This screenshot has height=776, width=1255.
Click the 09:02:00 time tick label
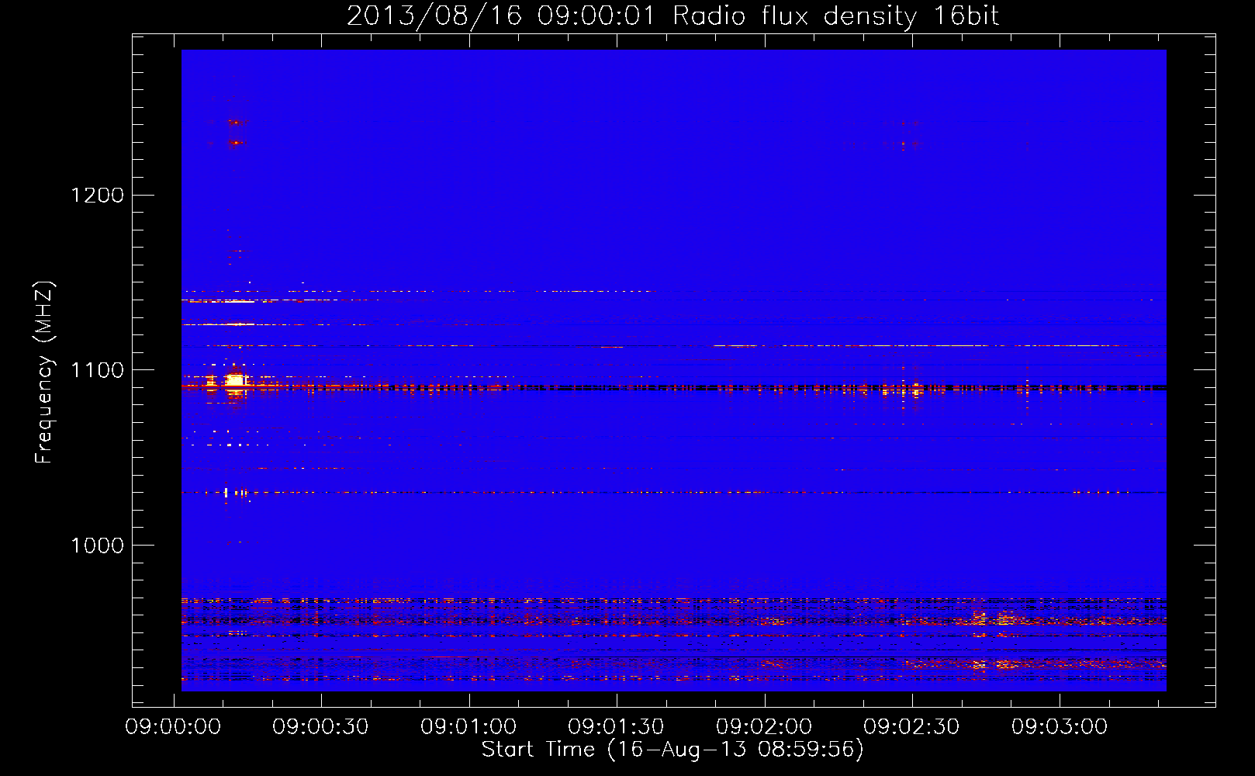tap(764, 727)
